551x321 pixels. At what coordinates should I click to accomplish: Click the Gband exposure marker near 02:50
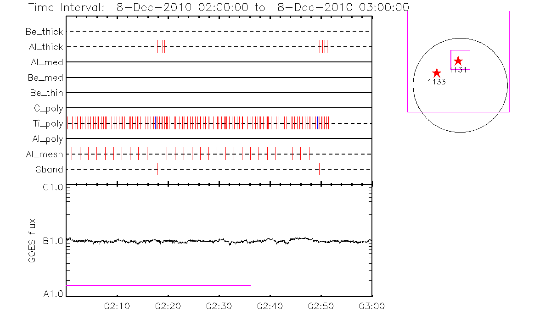(319, 169)
